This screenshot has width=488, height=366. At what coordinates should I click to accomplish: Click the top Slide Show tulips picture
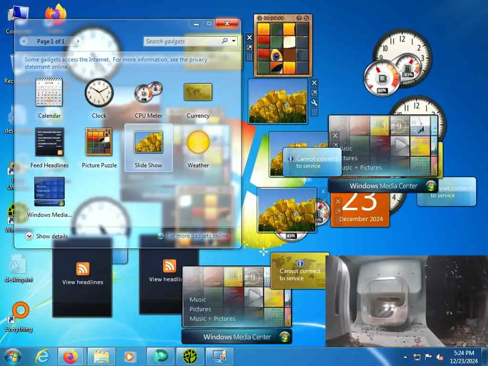[x=278, y=102]
